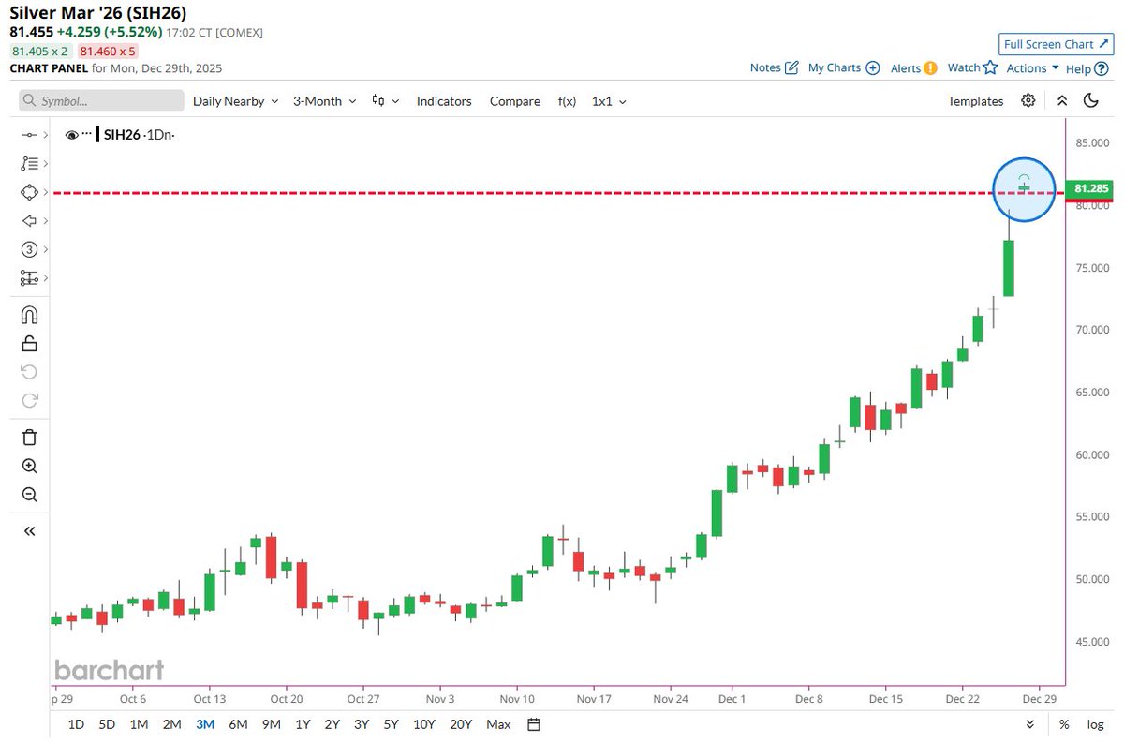Select the trend line drawing tool

[29, 135]
